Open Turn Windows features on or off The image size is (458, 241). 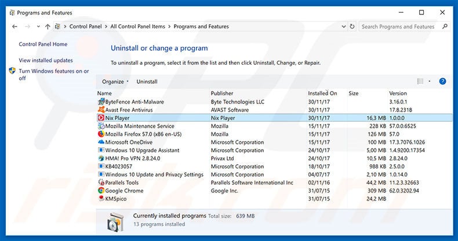53,75
